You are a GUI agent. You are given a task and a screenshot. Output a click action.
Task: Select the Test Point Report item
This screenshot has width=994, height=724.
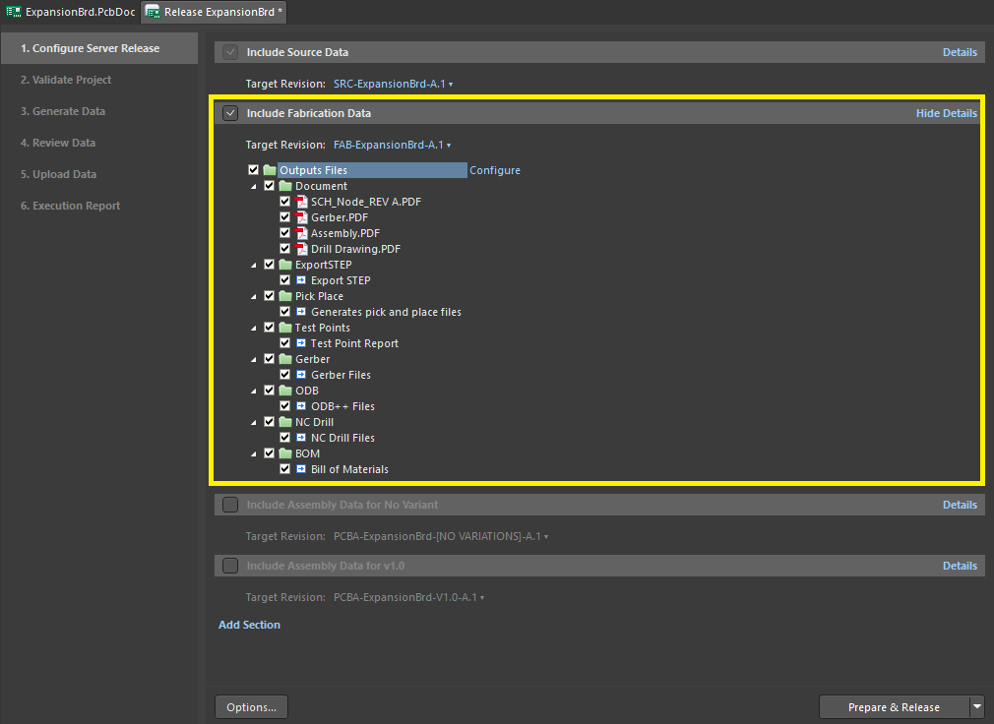tap(353, 342)
